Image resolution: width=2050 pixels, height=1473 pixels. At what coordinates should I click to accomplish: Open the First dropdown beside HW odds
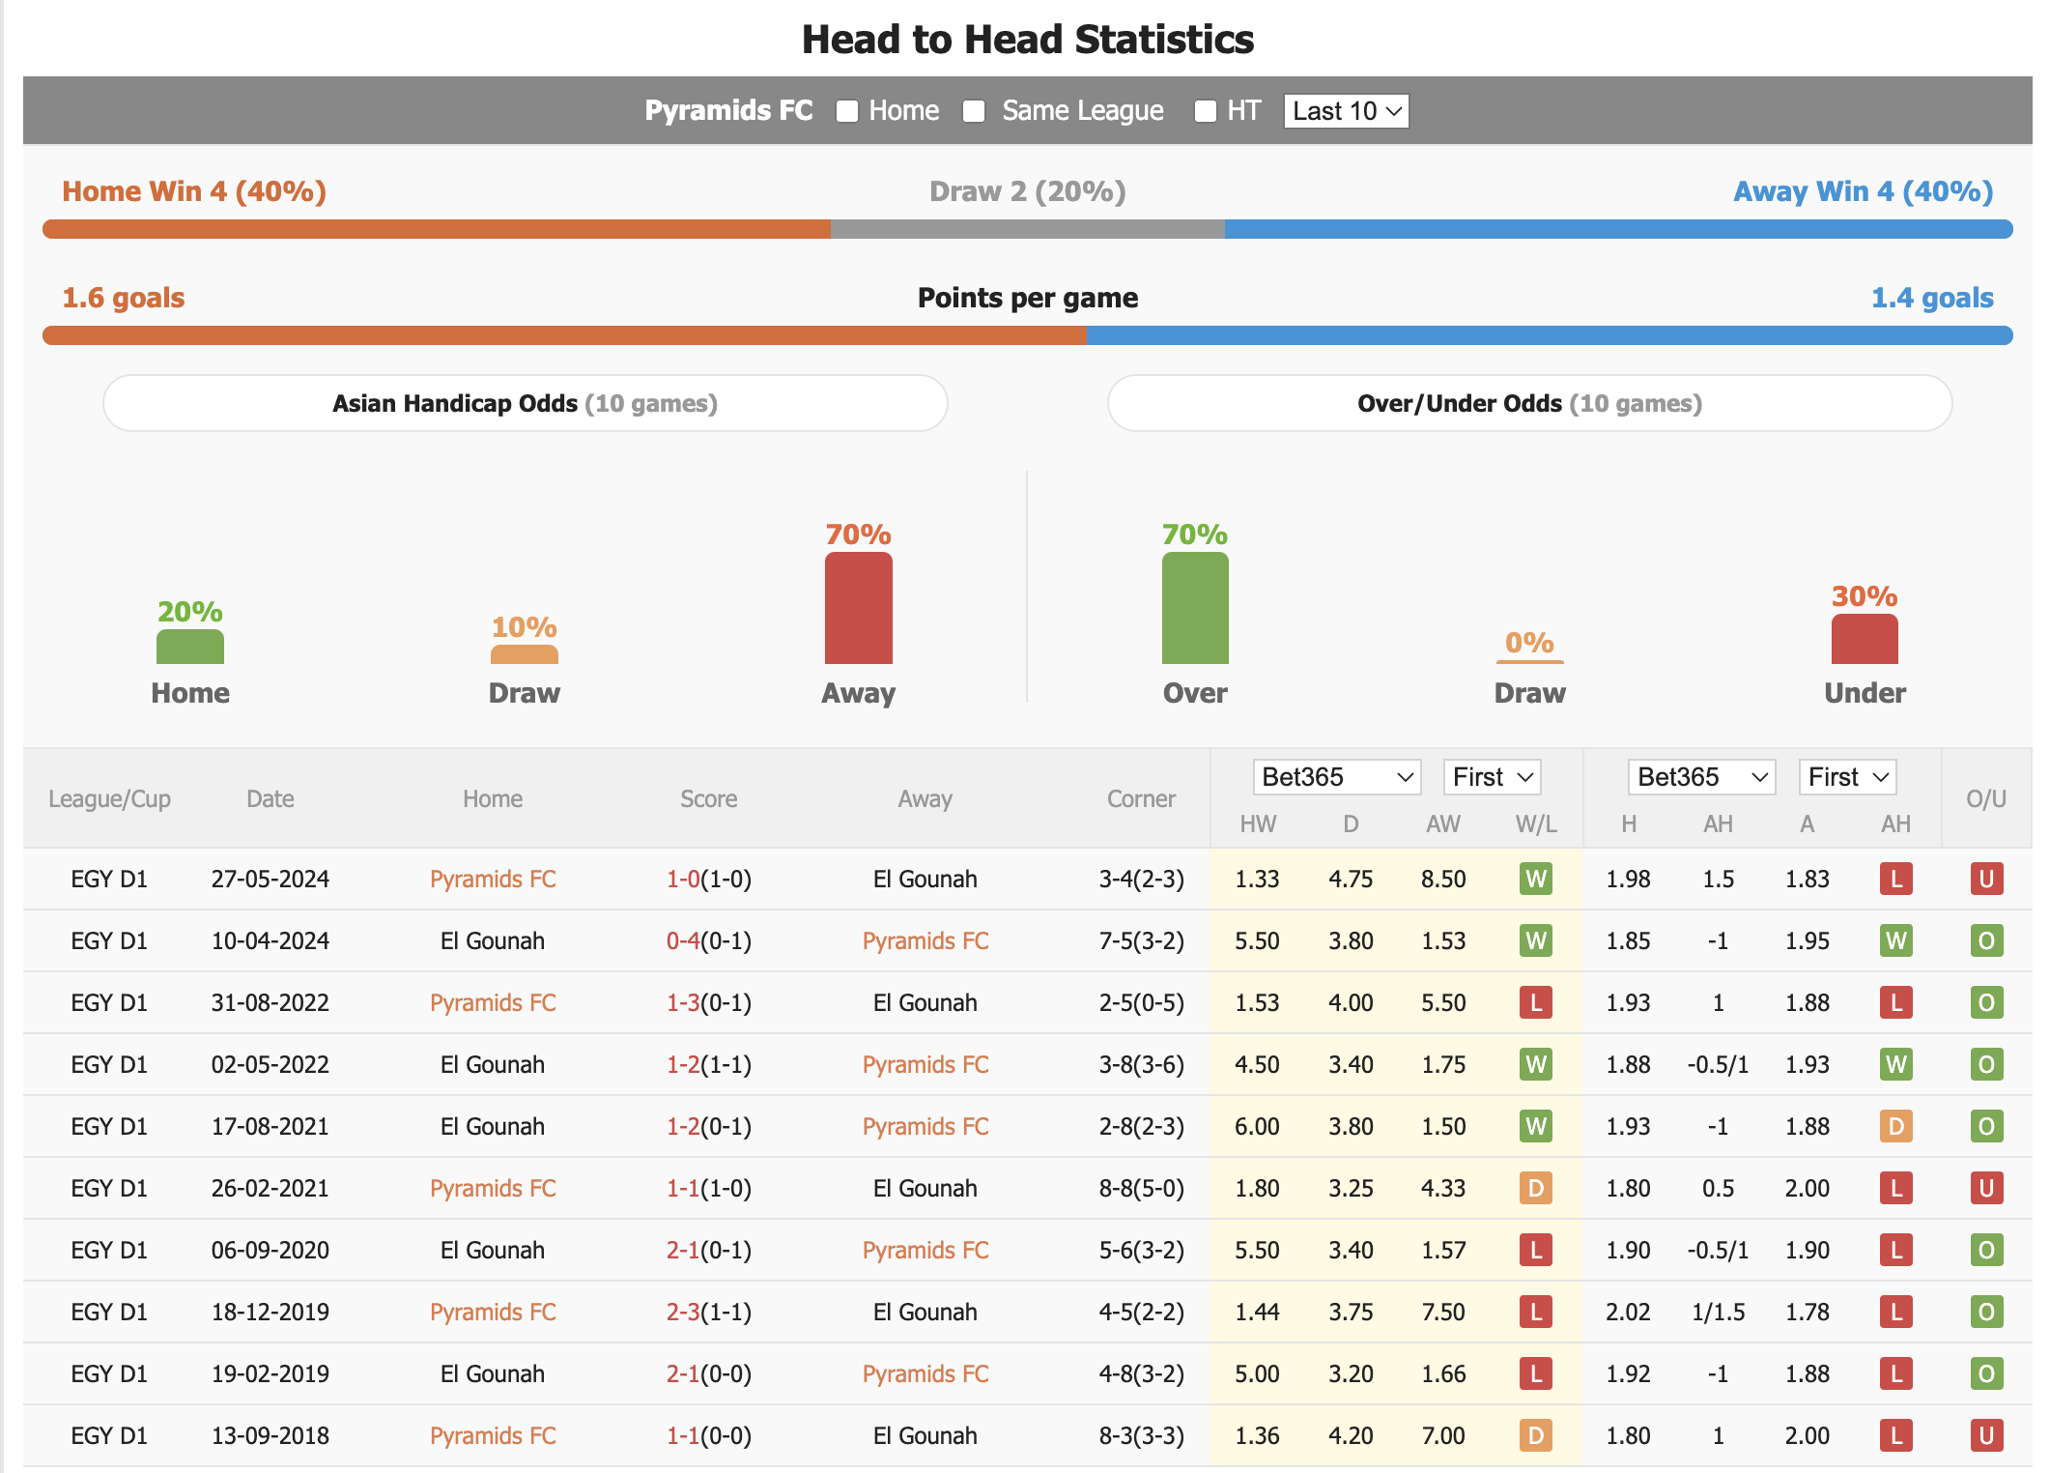tap(1492, 777)
